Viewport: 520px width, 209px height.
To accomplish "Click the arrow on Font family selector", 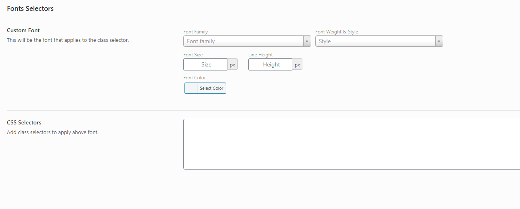I will (307, 41).
